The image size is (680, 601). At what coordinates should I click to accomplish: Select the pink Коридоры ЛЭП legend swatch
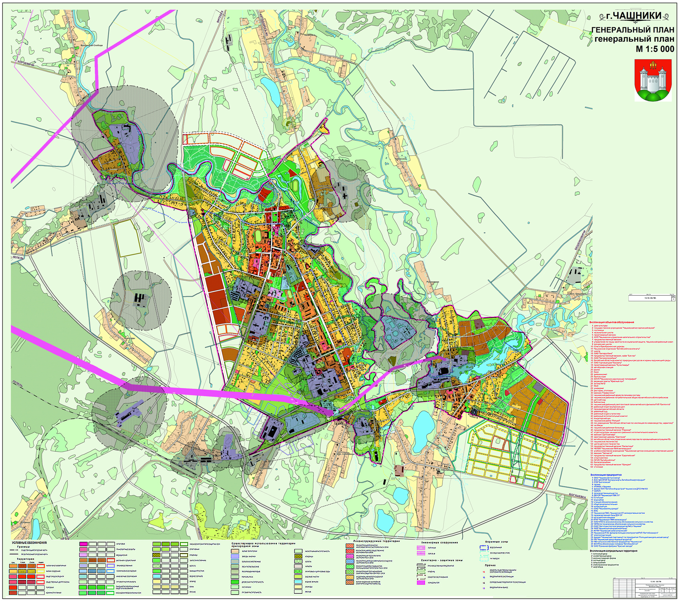[x=421, y=583]
